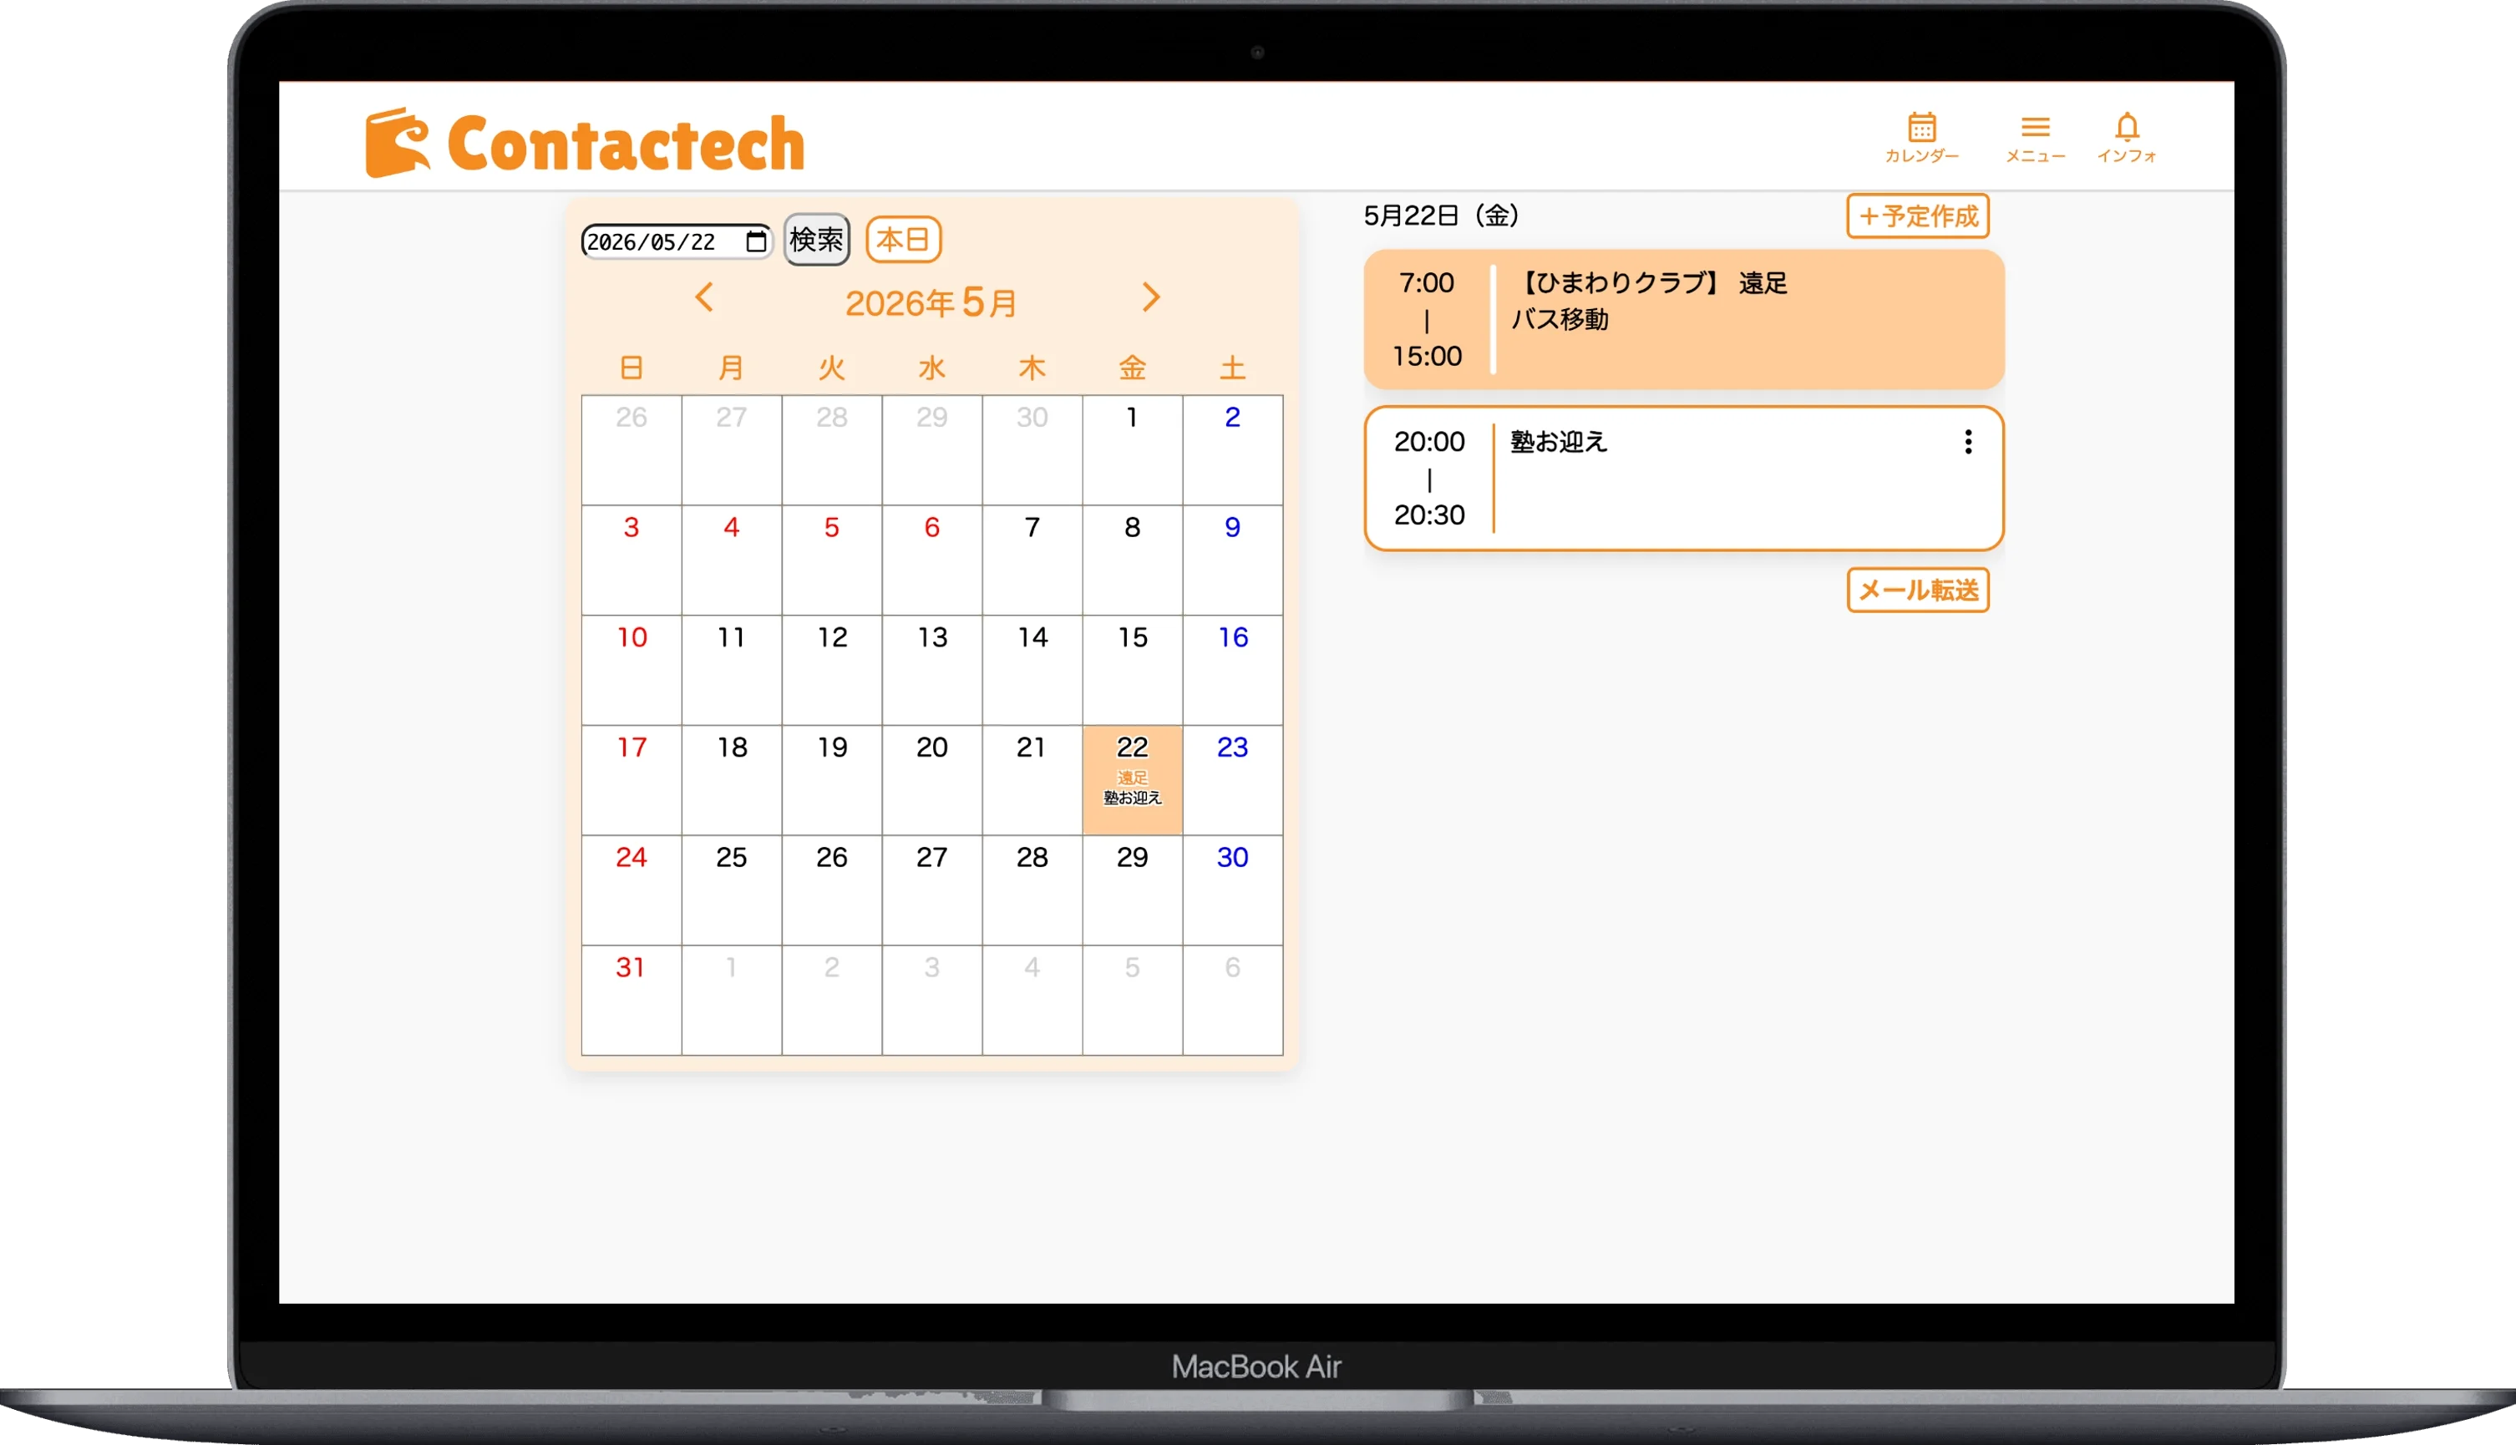Select May 12 on the calendar
The image size is (2516, 1445).
tap(832, 670)
